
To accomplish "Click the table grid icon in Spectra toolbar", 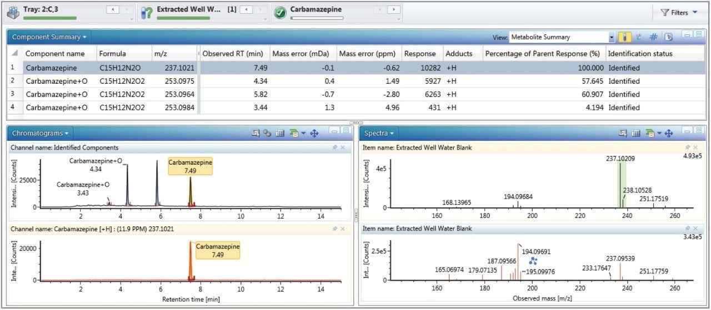I will [637, 133].
